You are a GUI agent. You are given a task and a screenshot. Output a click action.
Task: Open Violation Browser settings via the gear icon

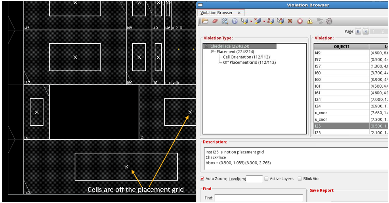point(329,21)
